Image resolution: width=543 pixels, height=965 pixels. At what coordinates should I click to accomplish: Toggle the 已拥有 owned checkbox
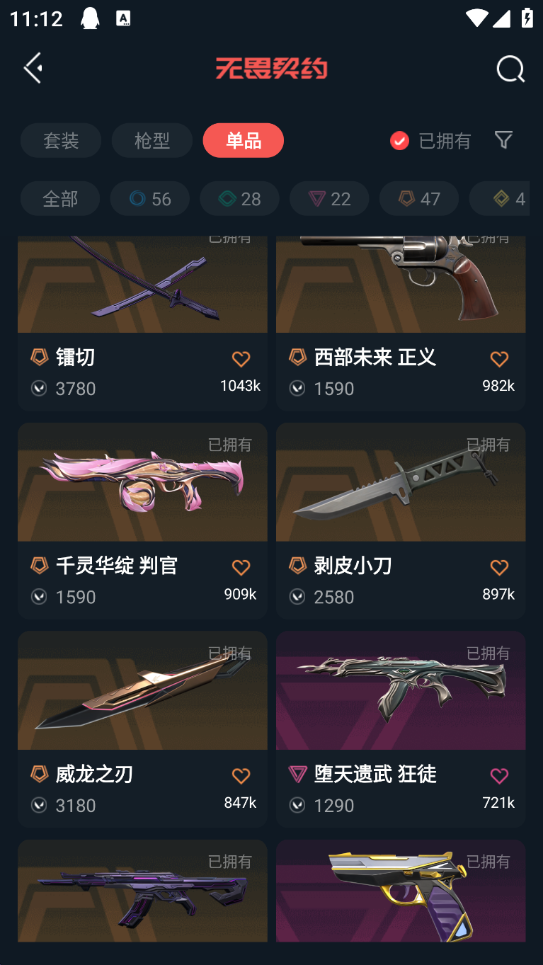(x=399, y=140)
